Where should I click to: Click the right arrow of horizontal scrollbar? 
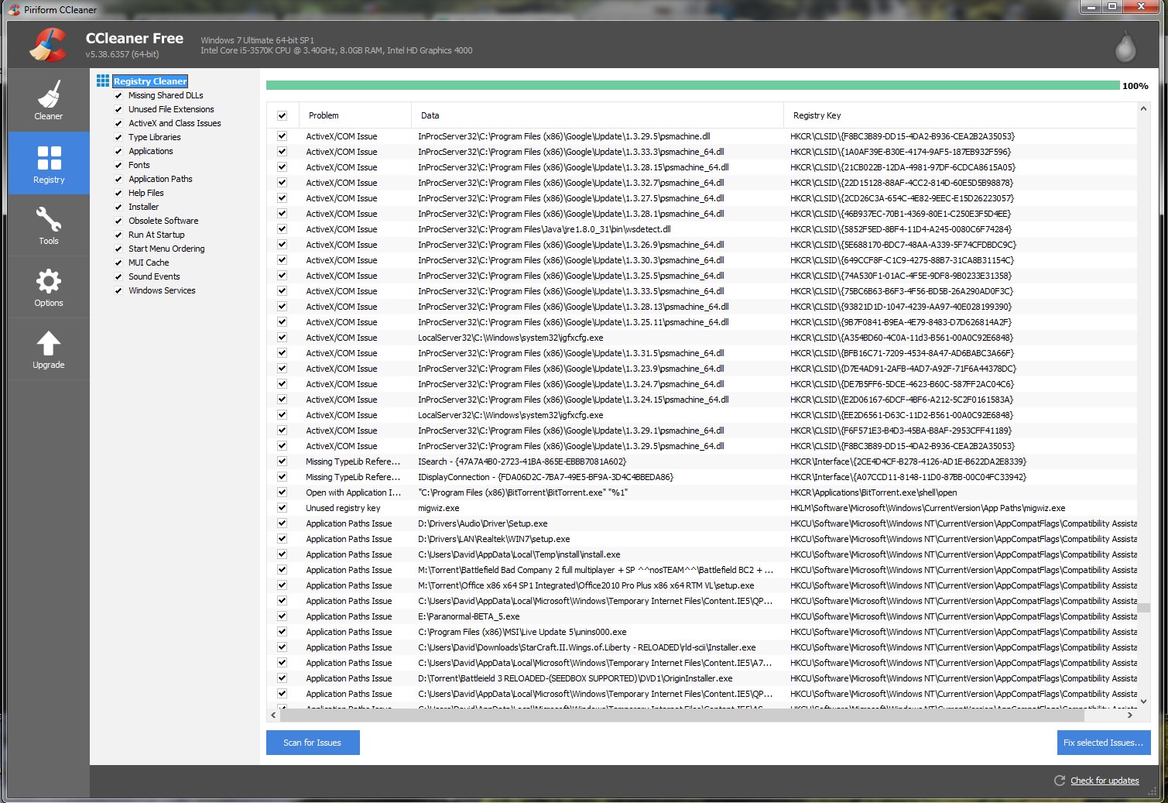tap(1131, 715)
